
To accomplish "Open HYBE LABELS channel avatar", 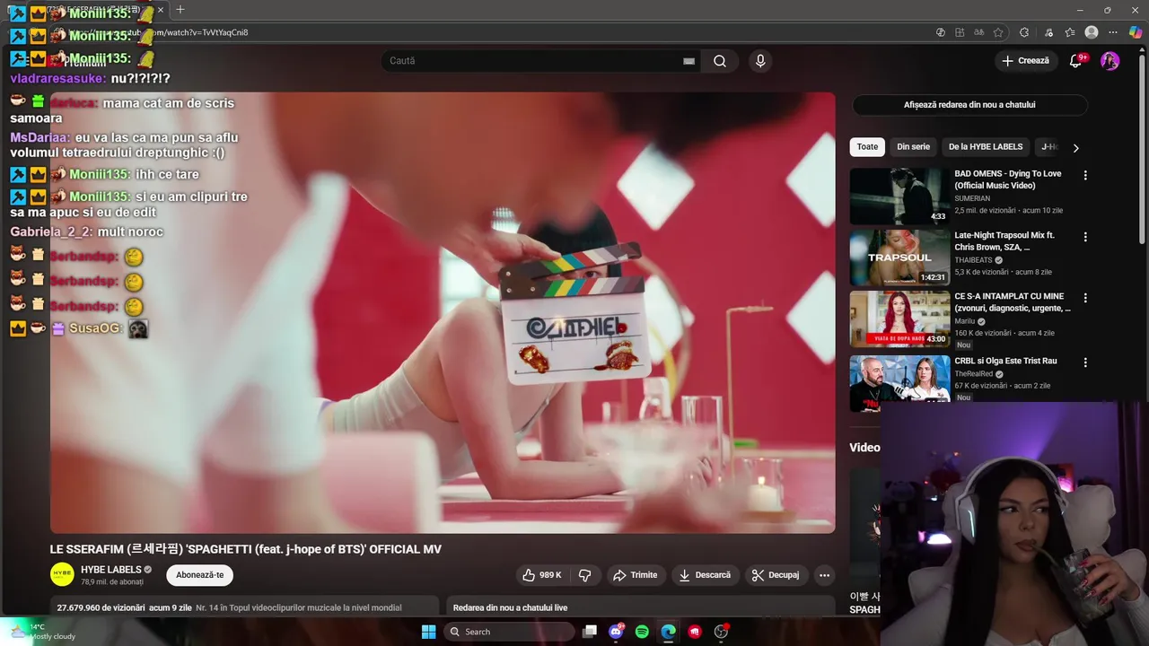I will coord(62,575).
